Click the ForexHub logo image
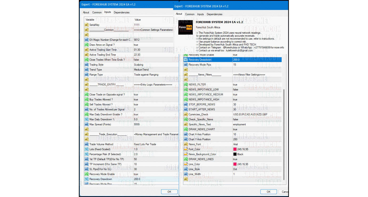Image resolution: width=368 pixels, height=197 pixels. tap(186, 27)
